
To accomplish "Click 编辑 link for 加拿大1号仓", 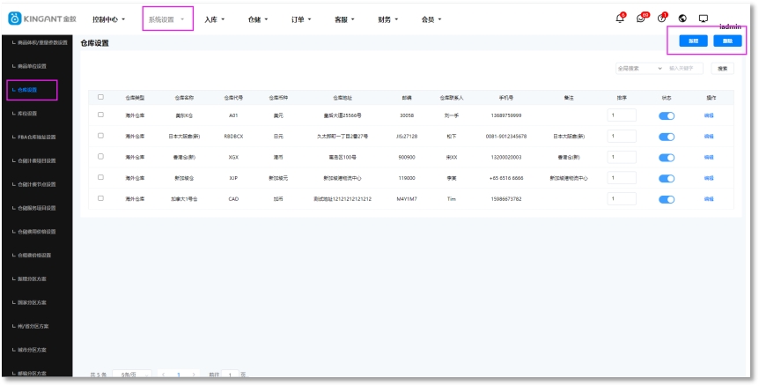I will [709, 199].
